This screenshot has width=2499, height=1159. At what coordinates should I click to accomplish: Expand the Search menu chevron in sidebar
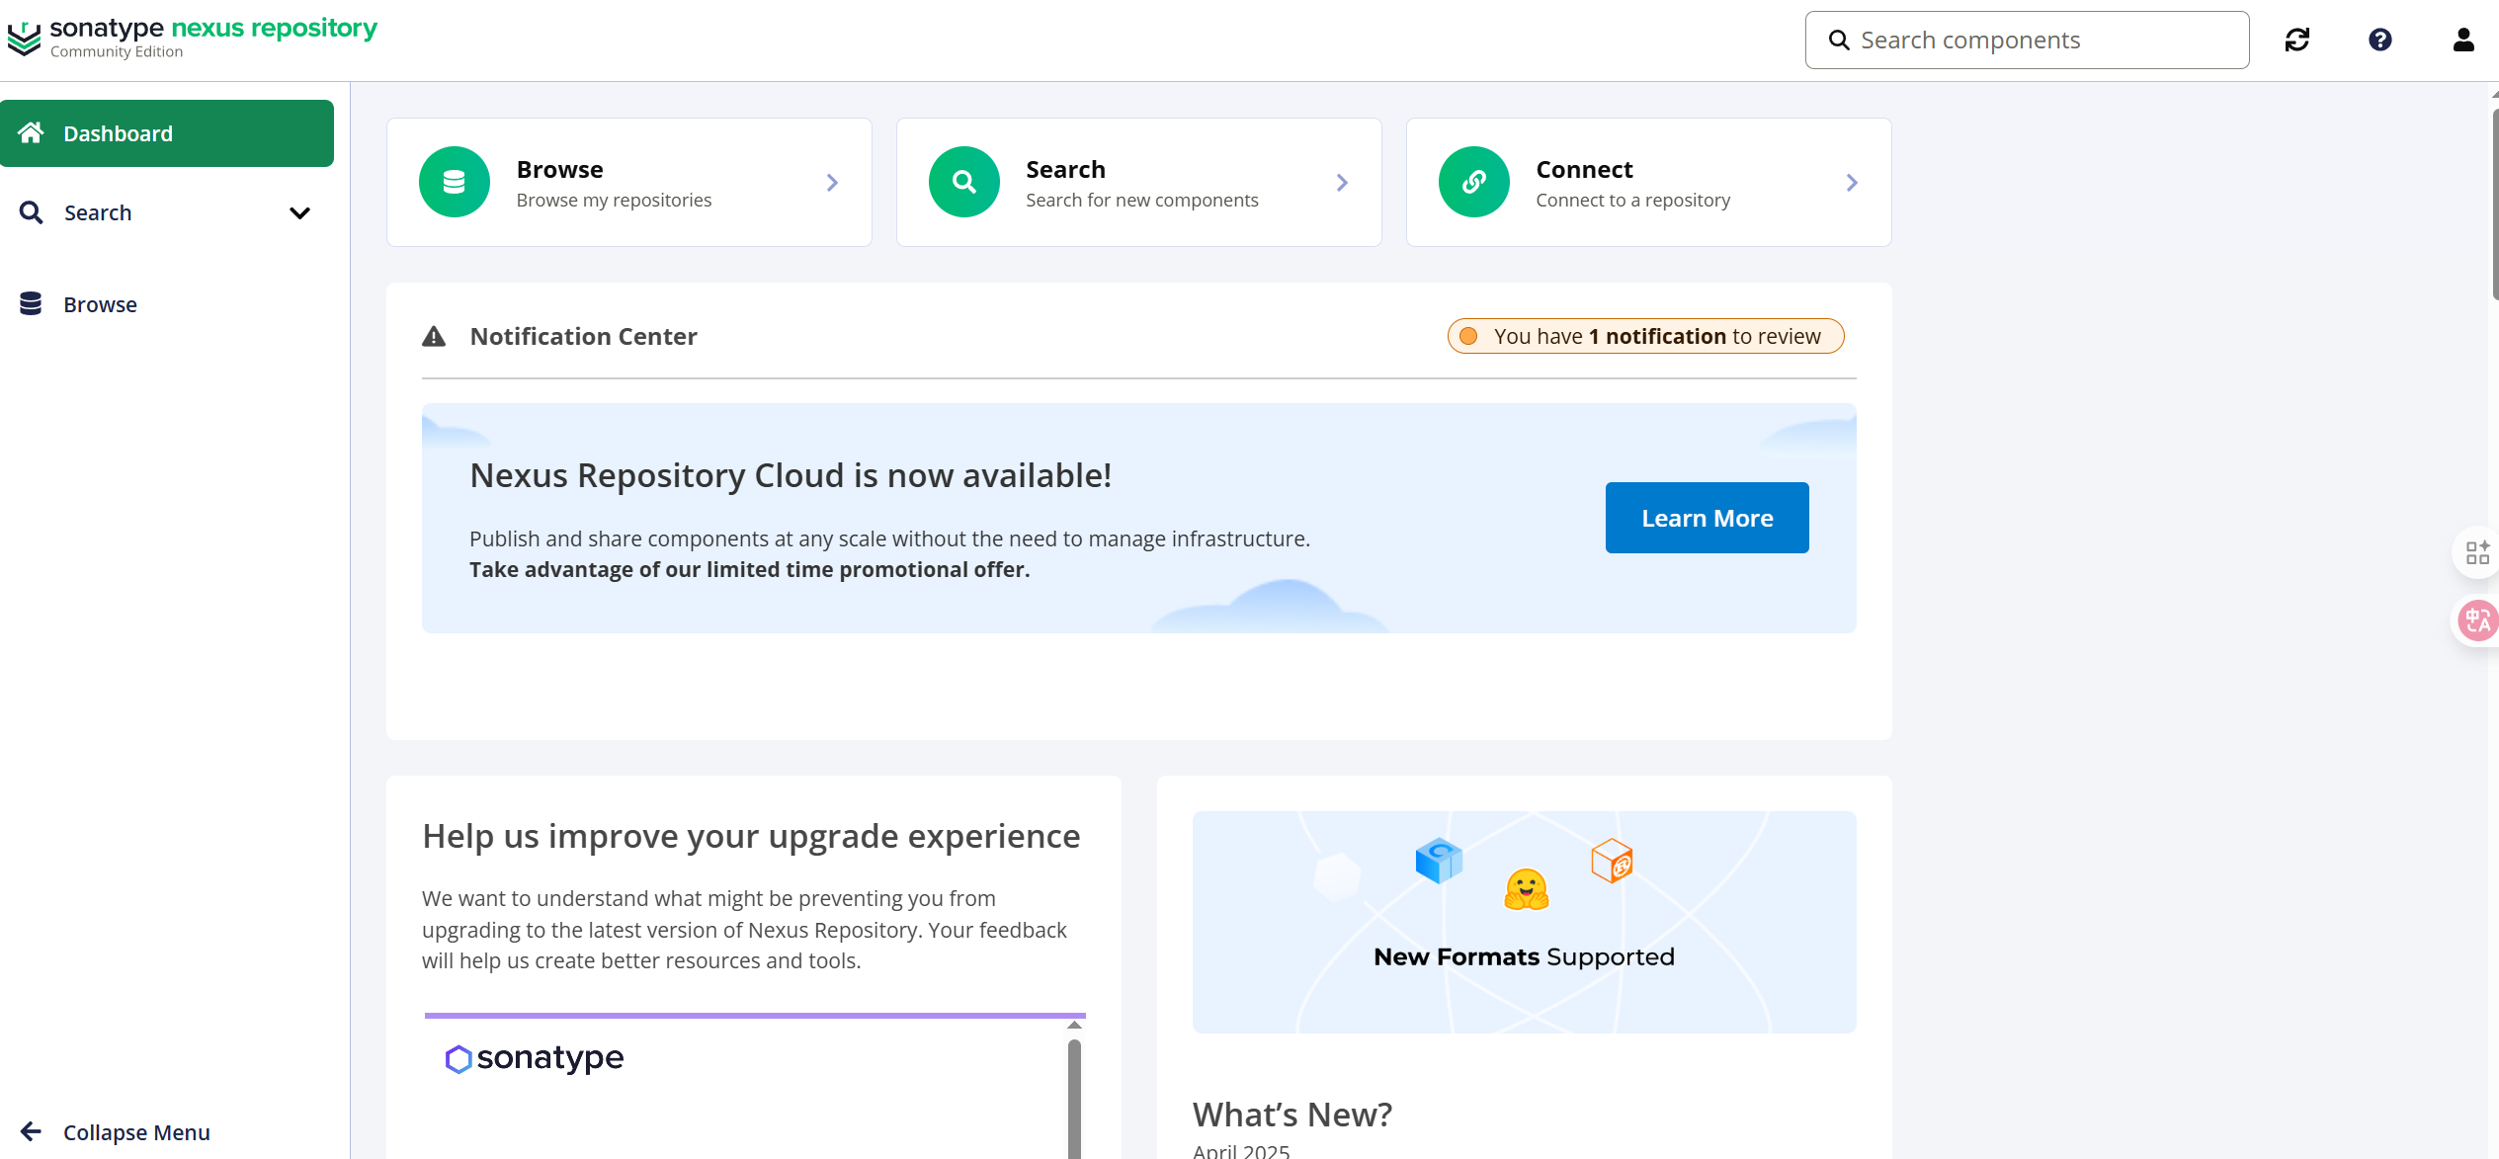coord(299,212)
